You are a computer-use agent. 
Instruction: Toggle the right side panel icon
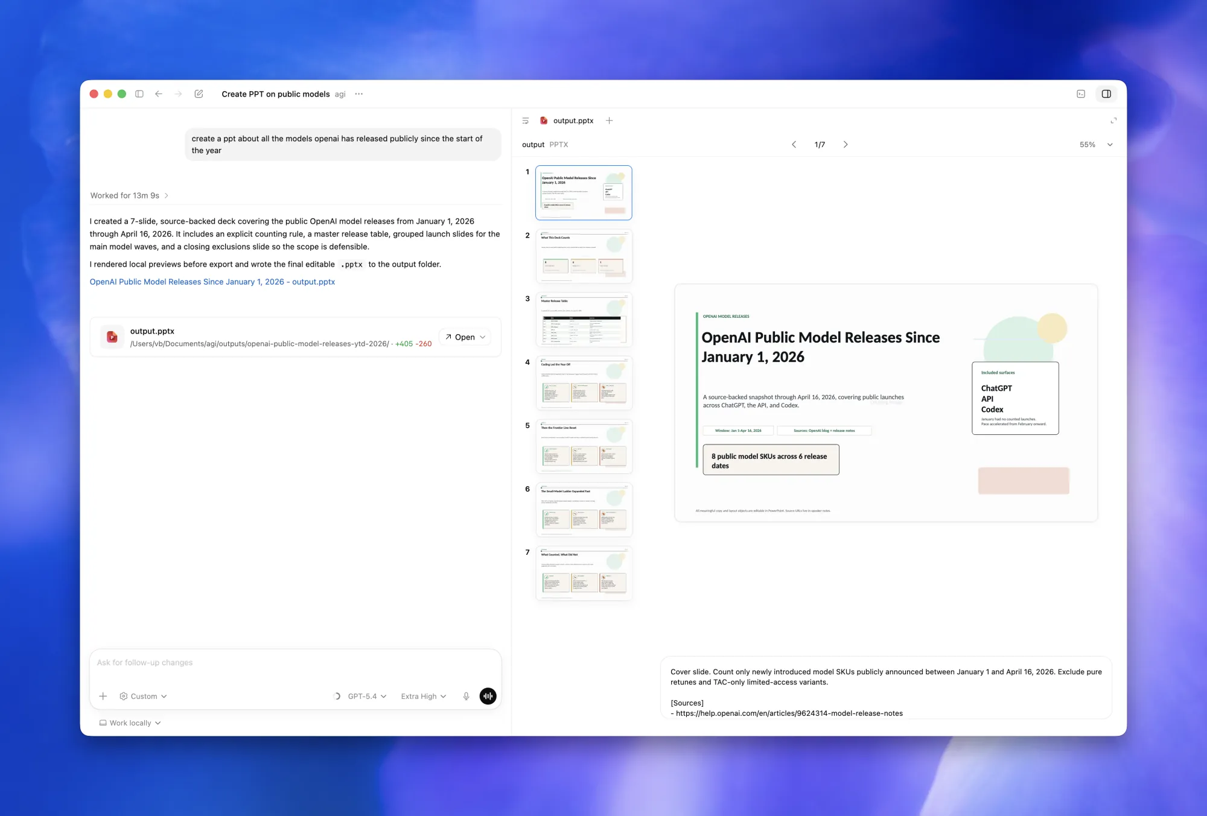(x=1106, y=94)
